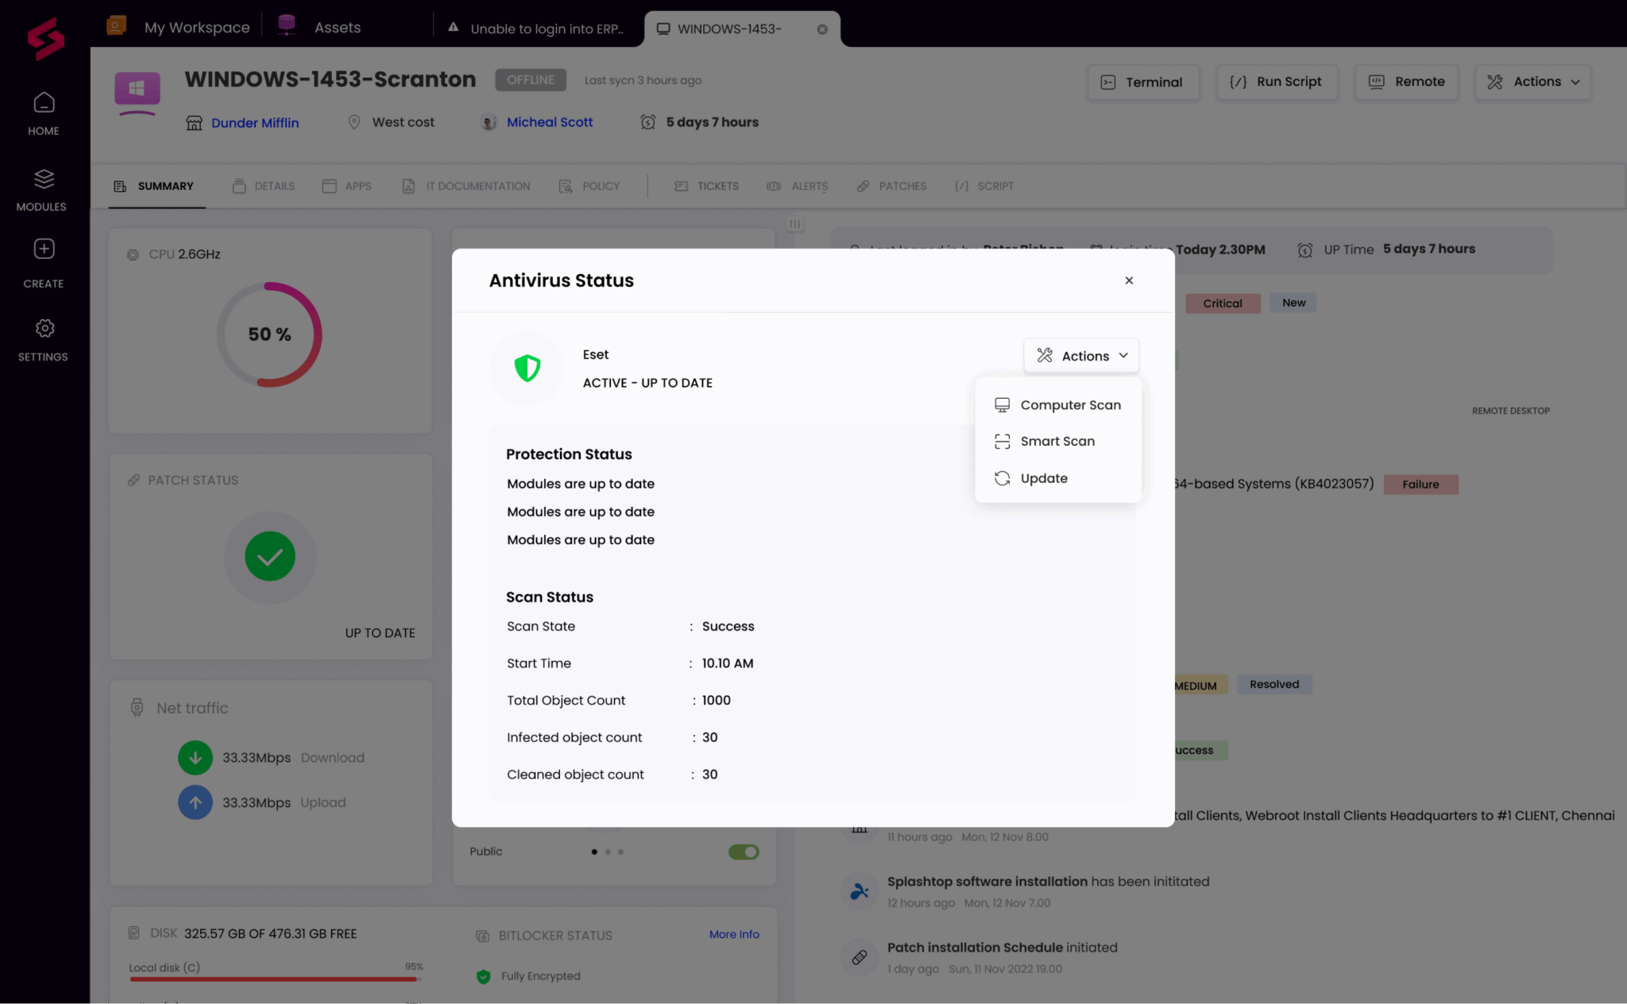Click the Create plus icon
Viewport: 1627px width, 1004px height.
coord(44,249)
